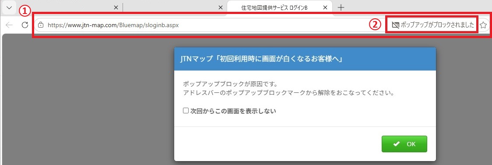Close the first browser tab
The width and height of the screenshot is (492, 165).
pyautogui.click(x=116, y=8)
